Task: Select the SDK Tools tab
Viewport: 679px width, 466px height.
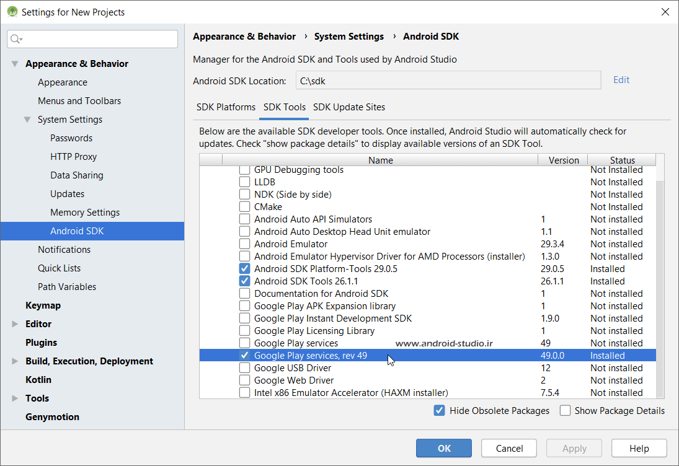Action: point(285,107)
